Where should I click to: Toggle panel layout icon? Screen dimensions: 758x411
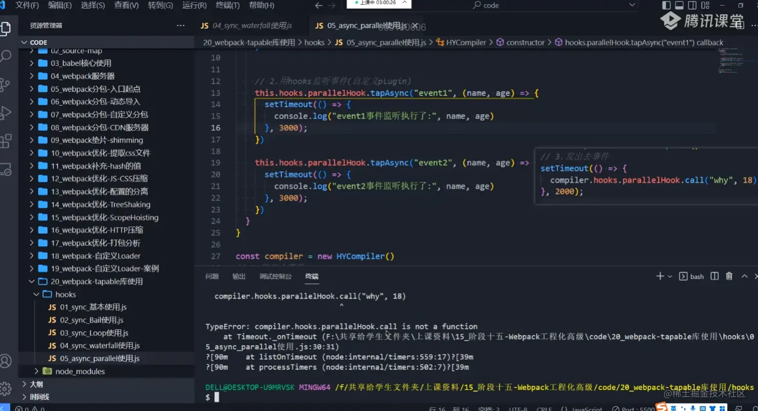coord(679,6)
